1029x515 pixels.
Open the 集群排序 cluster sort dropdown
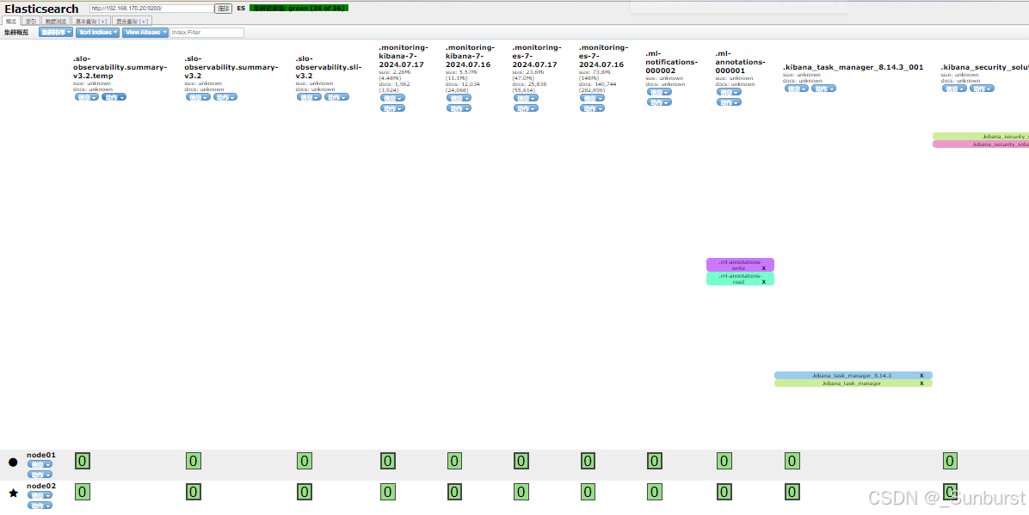[56, 32]
